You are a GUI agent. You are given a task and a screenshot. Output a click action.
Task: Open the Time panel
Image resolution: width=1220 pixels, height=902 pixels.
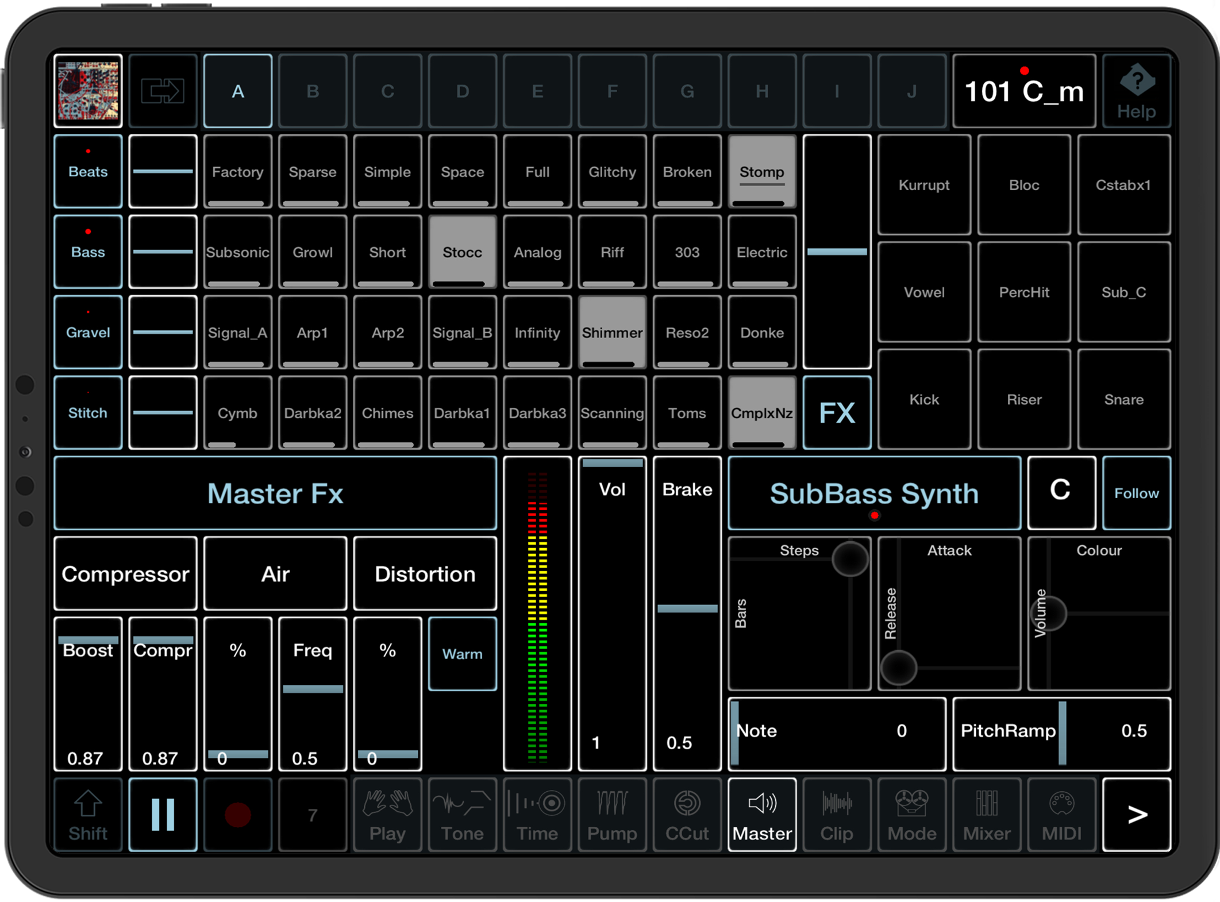tap(536, 814)
